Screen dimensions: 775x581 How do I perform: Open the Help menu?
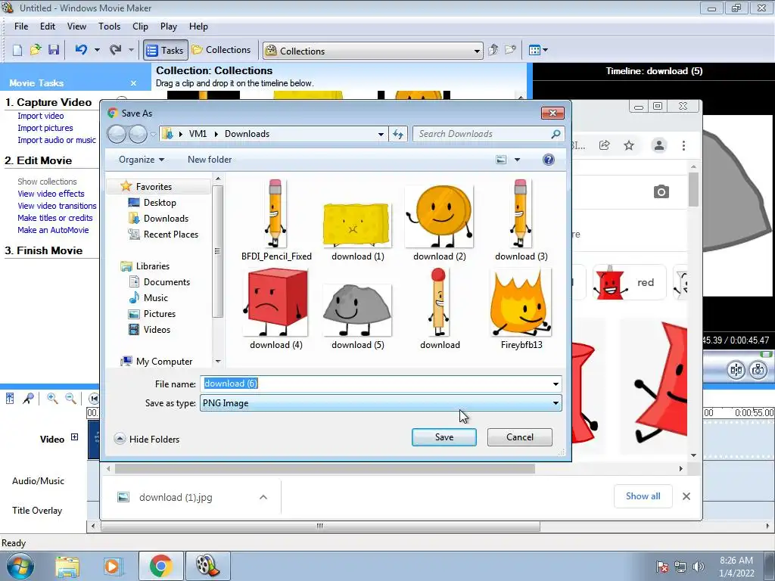tap(198, 26)
